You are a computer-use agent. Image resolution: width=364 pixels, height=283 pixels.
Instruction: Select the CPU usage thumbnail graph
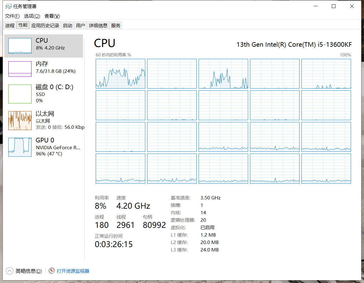[20, 46]
